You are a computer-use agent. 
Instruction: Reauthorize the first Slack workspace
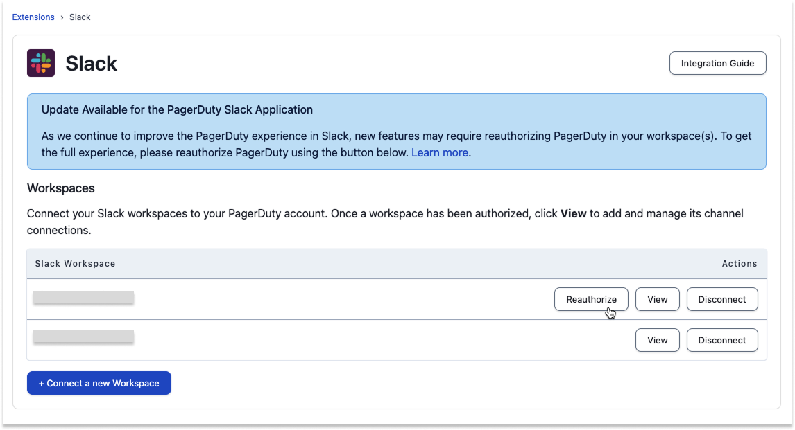[x=591, y=300]
